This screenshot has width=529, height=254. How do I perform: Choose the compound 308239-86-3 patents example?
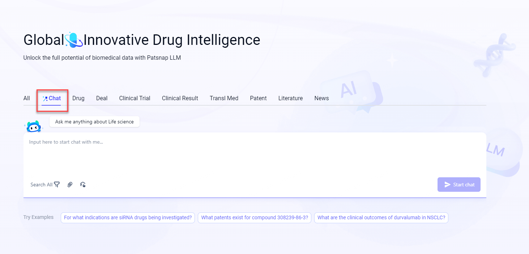tap(255, 218)
